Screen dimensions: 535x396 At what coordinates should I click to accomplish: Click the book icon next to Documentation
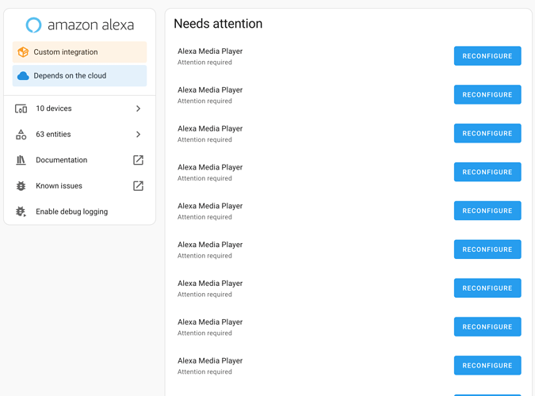coord(21,160)
